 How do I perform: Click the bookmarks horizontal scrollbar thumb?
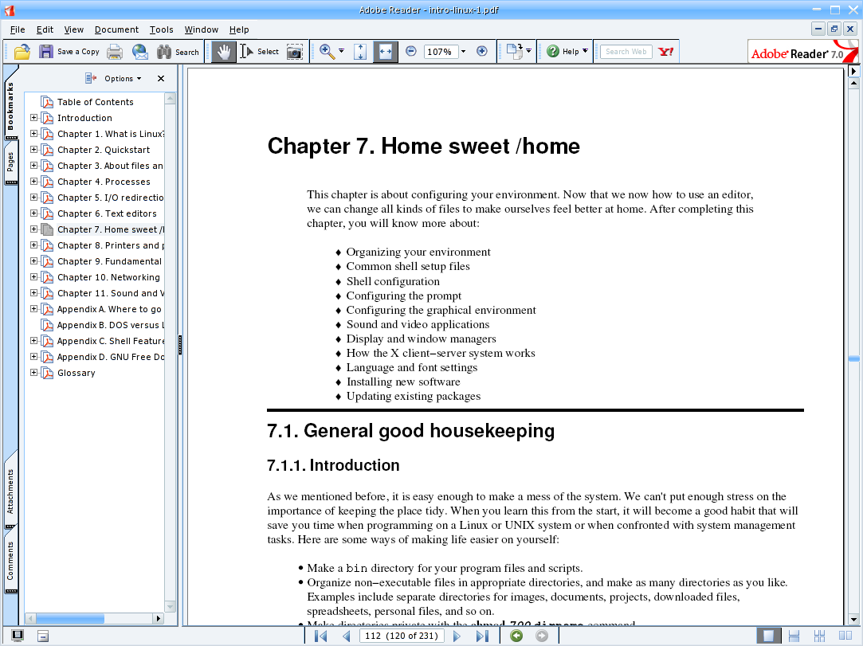[70, 618]
